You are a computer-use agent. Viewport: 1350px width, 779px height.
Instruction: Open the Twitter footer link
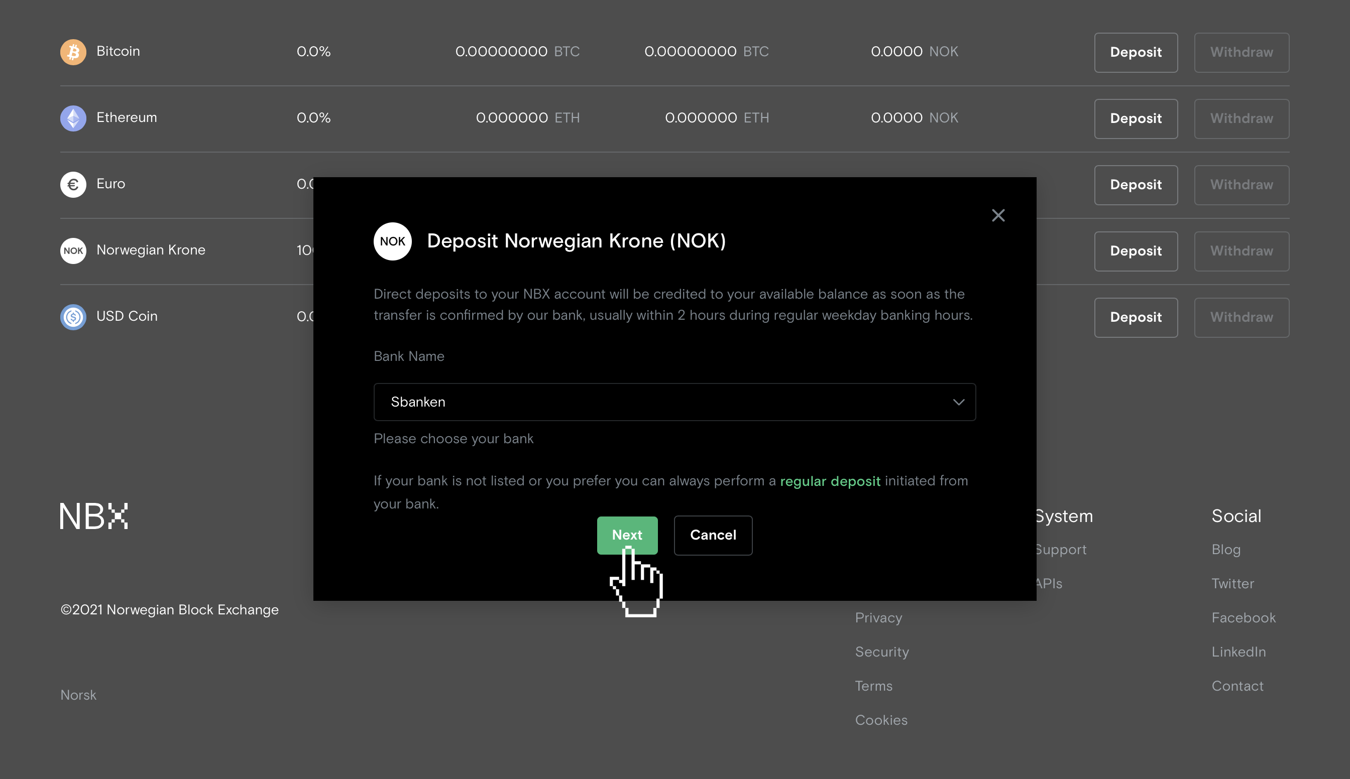(1232, 584)
